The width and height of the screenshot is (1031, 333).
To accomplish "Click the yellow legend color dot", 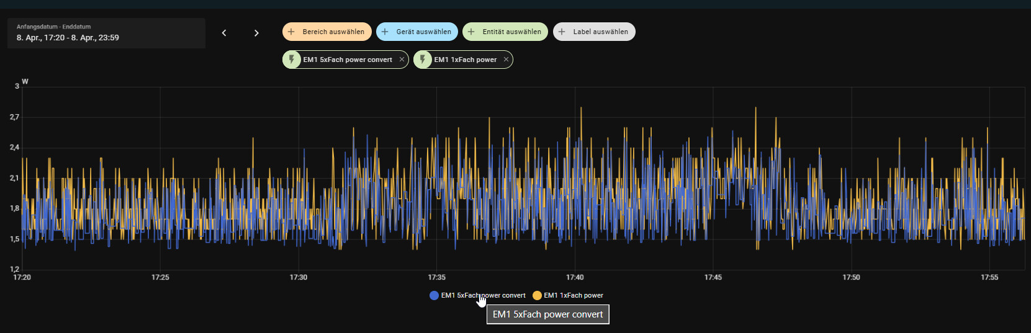I will tap(537, 296).
